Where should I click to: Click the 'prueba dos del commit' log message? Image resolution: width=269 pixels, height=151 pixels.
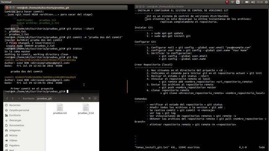(x=26, y=72)
